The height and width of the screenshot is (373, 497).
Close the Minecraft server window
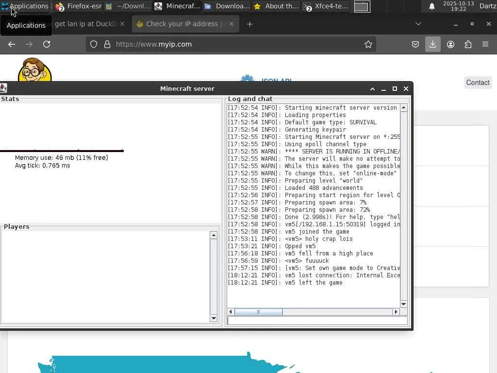click(406, 89)
